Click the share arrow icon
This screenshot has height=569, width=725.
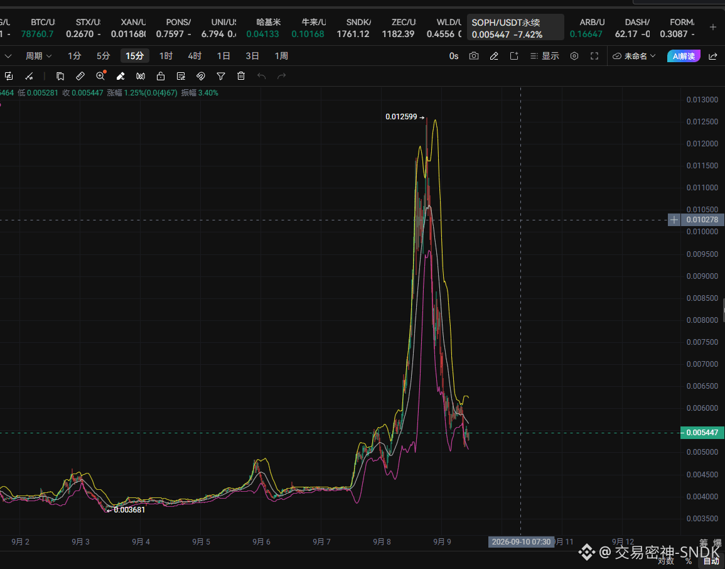coord(713,56)
